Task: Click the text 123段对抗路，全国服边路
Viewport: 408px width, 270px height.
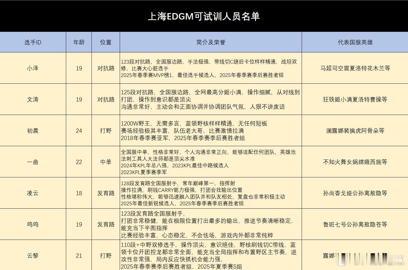Action: click(x=152, y=62)
